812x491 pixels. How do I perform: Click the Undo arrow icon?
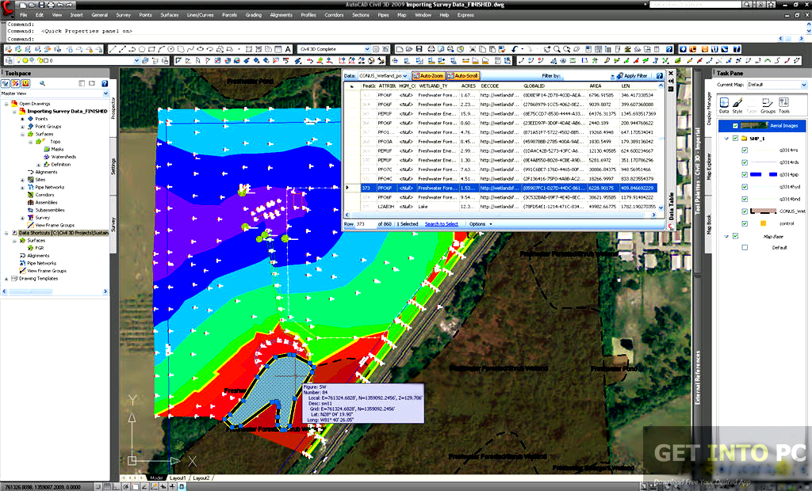(x=515, y=49)
